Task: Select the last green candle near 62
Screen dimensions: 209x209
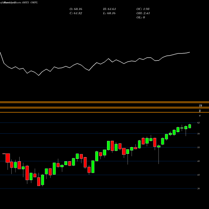Action: tap(190, 126)
